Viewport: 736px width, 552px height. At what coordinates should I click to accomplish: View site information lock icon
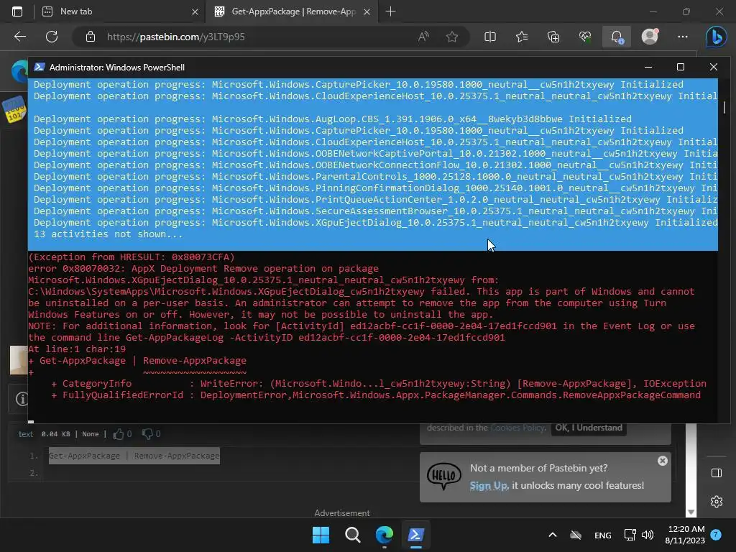click(91, 37)
